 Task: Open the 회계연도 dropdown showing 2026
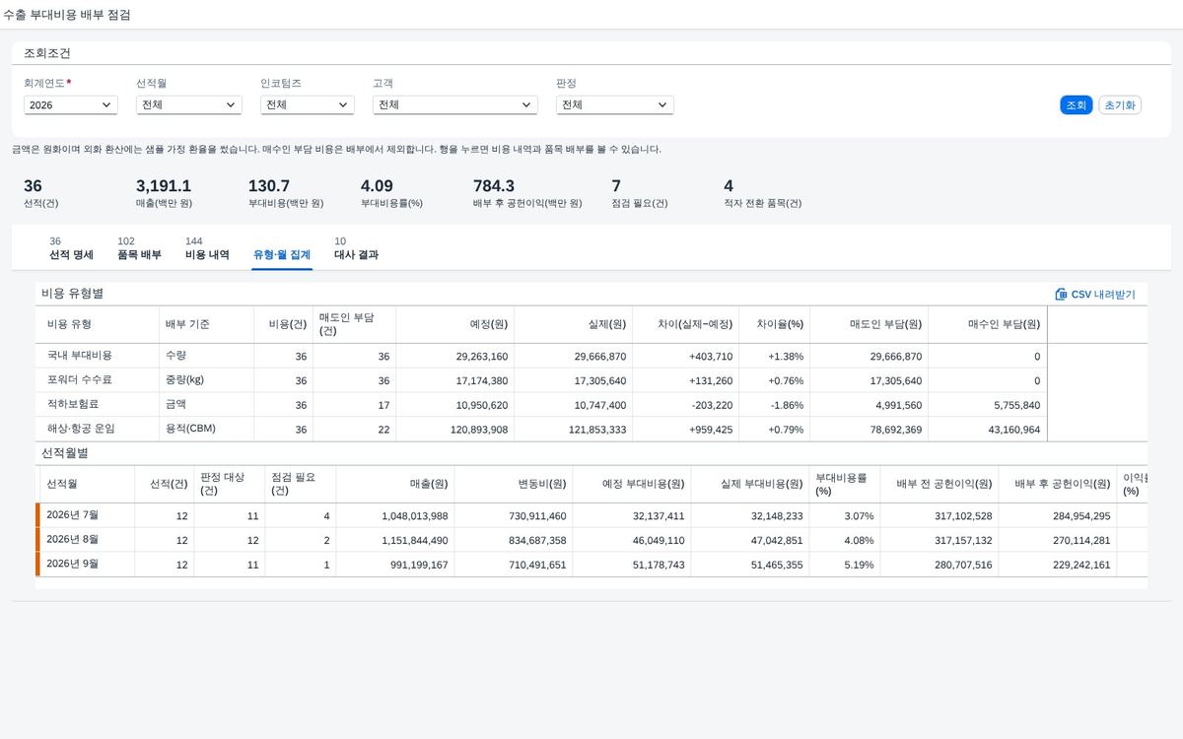(x=71, y=104)
